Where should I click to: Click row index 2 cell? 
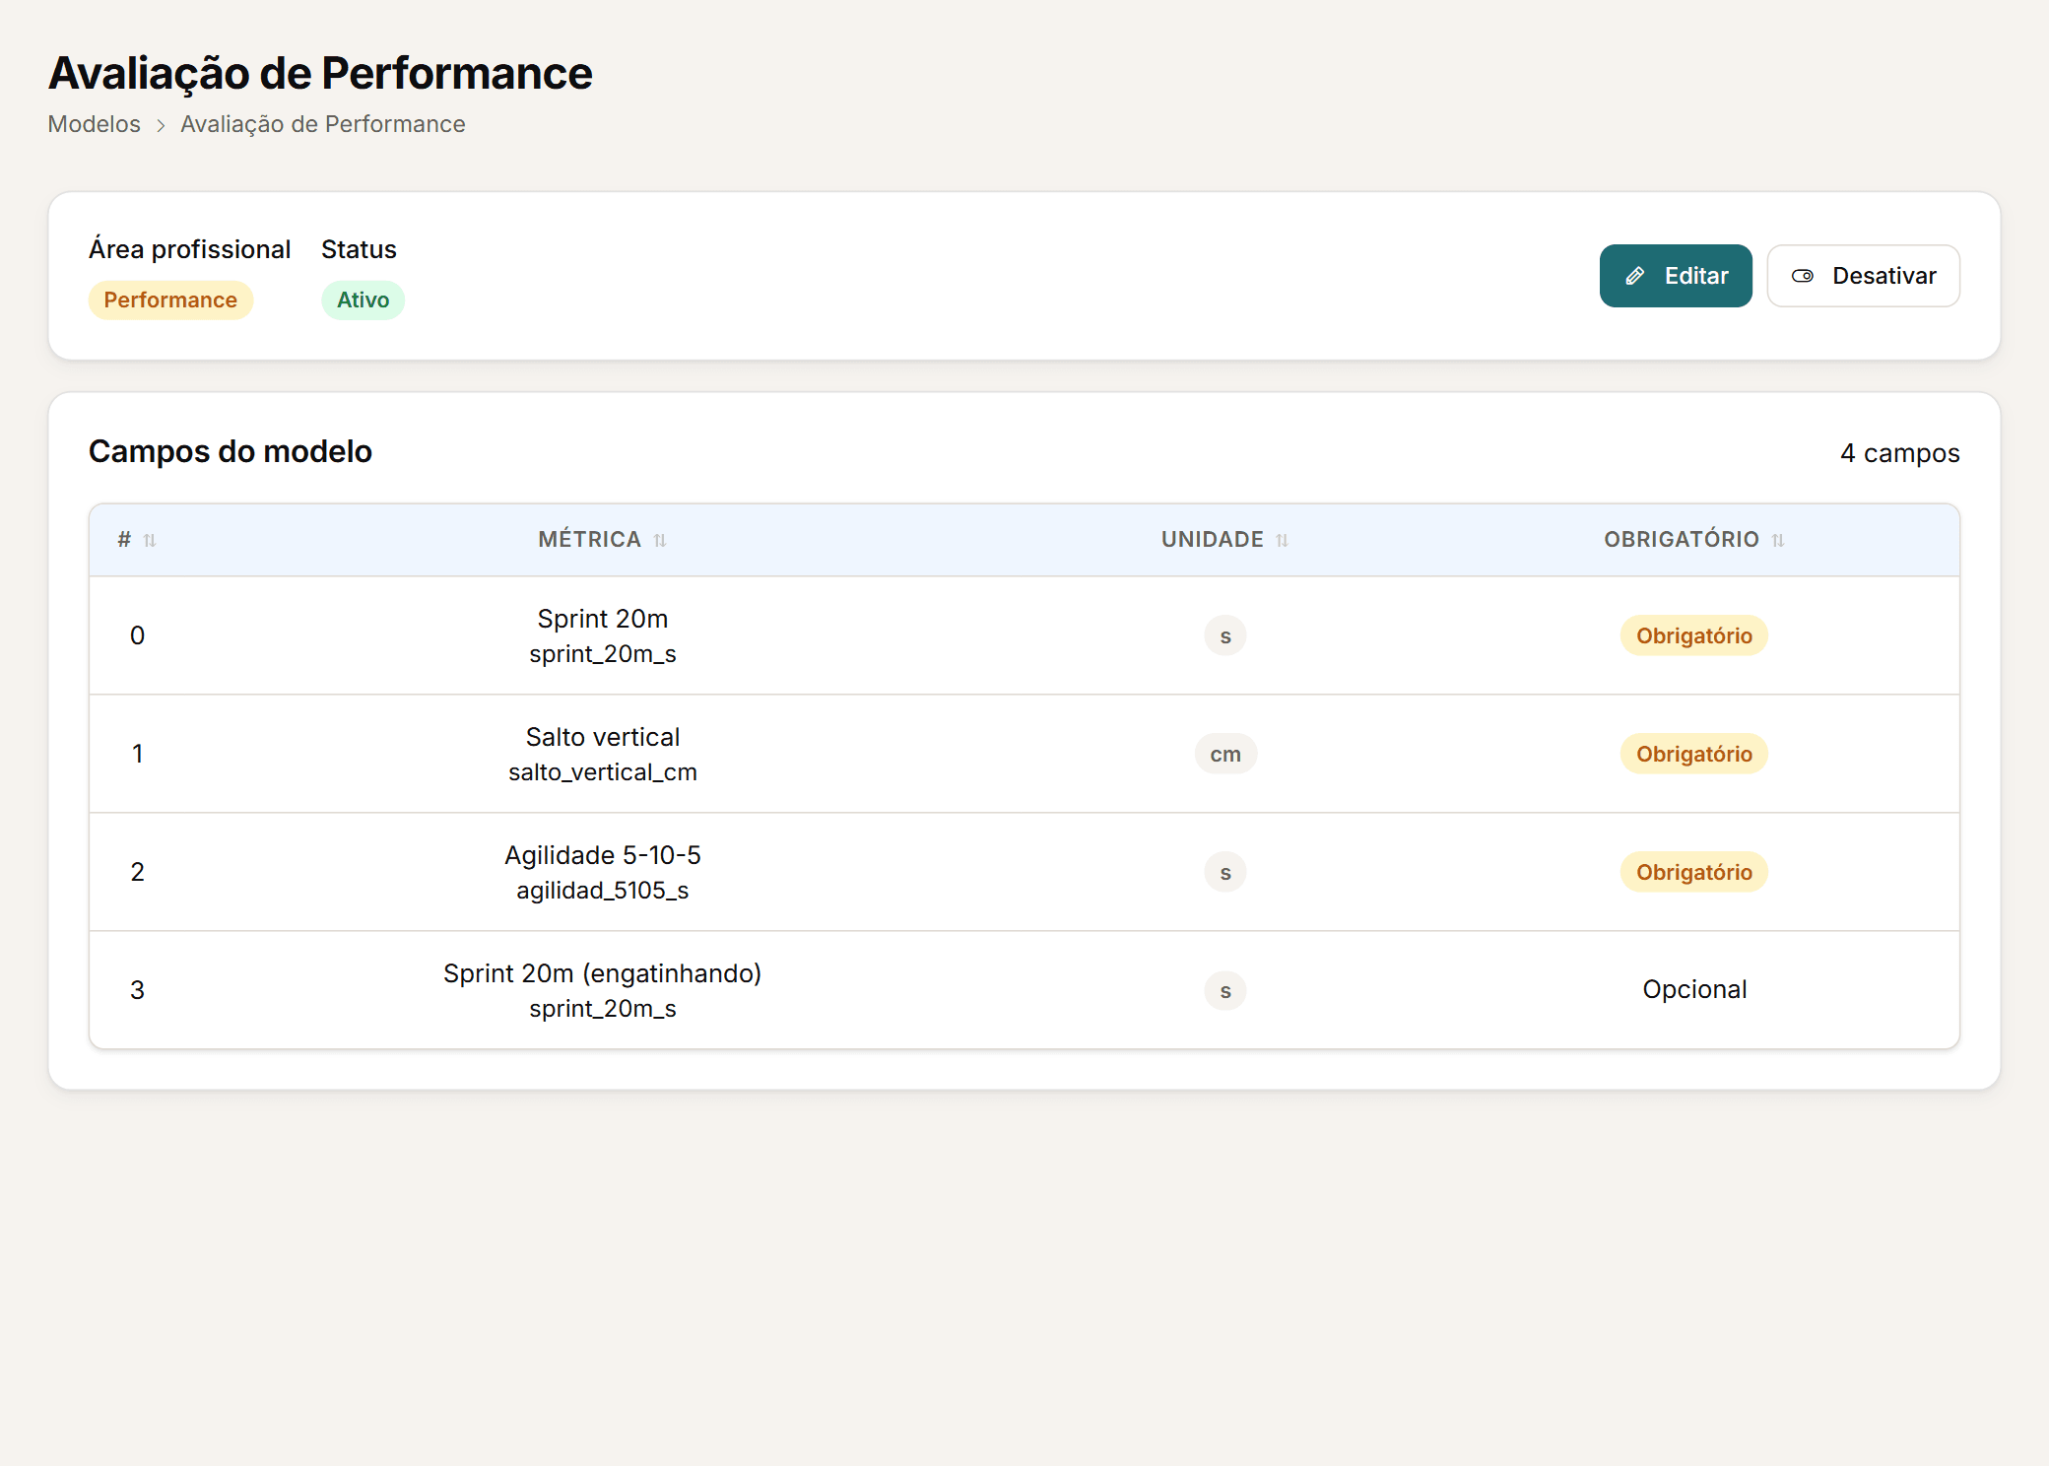tap(138, 872)
